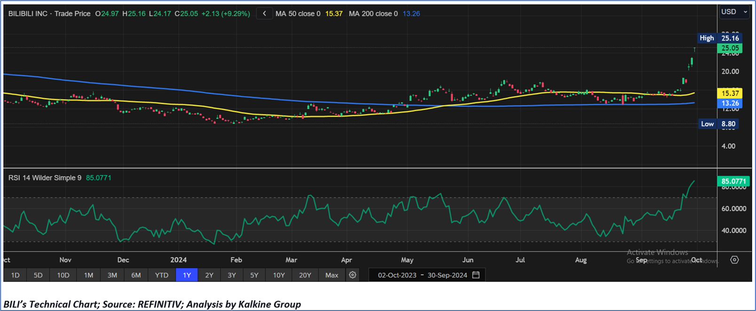Select the RSI 14 Wilder Simple label
This screenshot has height=311, width=756.
pyautogui.click(x=45, y=178)
